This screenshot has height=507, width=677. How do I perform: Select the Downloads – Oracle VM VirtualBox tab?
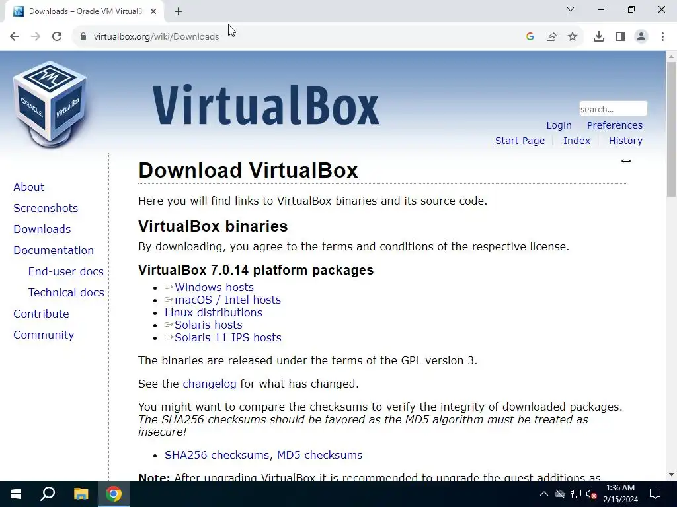[x=85, y=11]
